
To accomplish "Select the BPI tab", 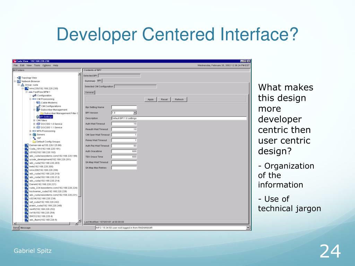I will pyautogui.click(x=99, y=80).
